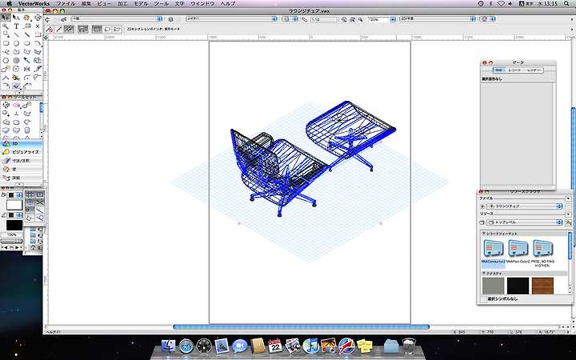The image size is (576, 360).
Task: Select the Regular Polygon tool
Action: [6, 60]
